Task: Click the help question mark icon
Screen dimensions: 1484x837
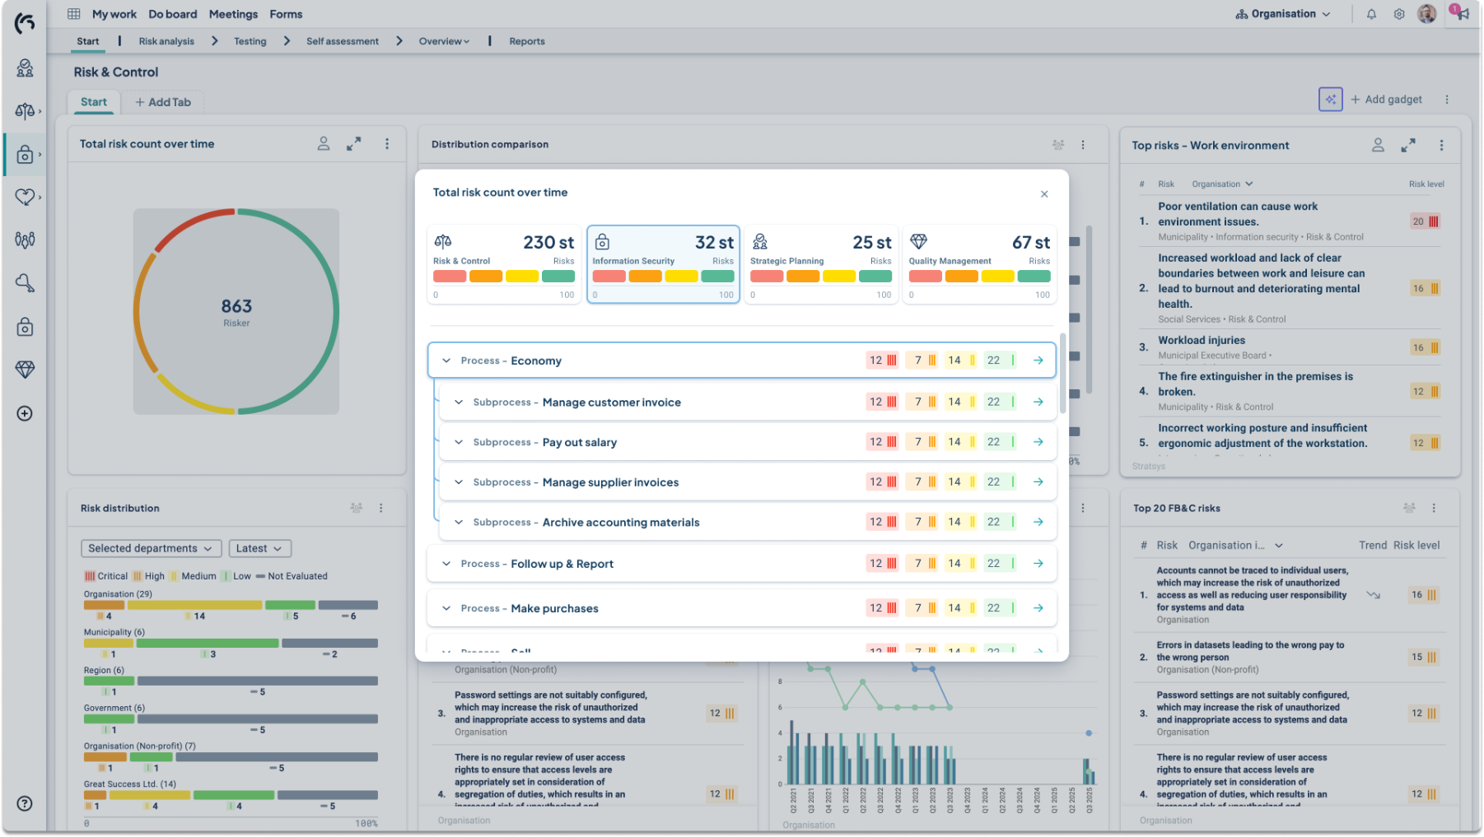Action: [x=25, y=803]
